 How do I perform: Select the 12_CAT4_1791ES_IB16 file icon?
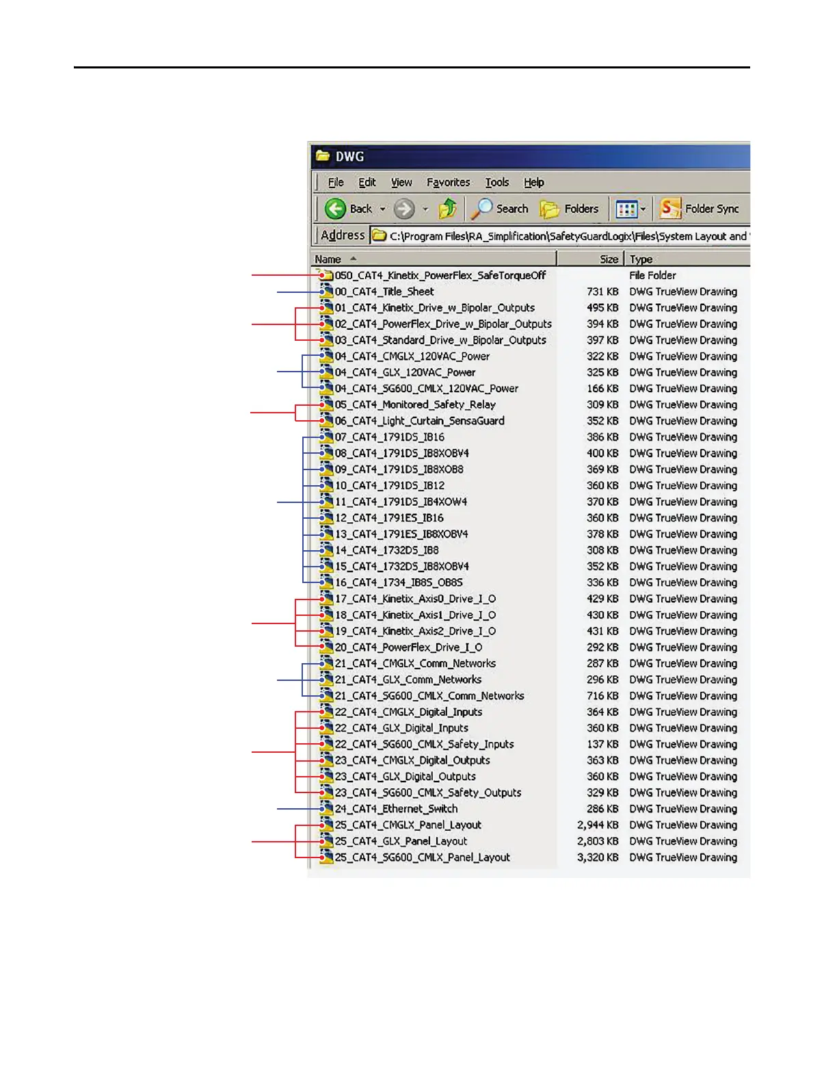pos(326,518)
